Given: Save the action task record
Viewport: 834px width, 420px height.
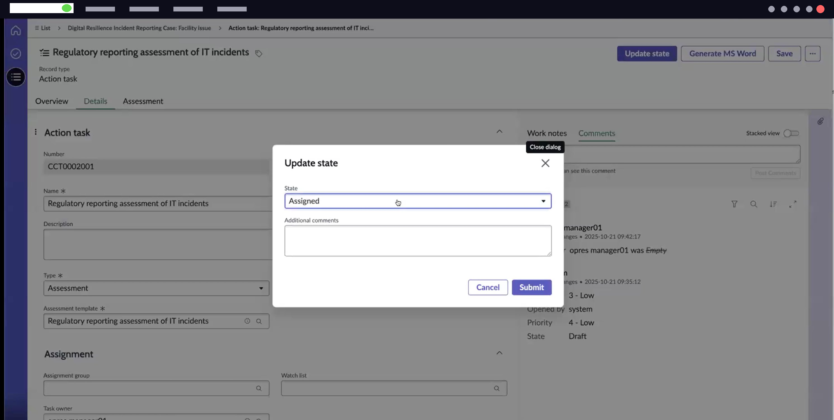Looking at the screenshot, I should click(784, 54).
